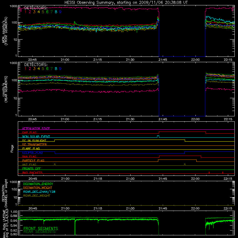Click detector number 1 in the front segments legend

(26, 12)
